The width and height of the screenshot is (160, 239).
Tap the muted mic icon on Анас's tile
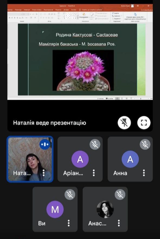coord(120,194)
